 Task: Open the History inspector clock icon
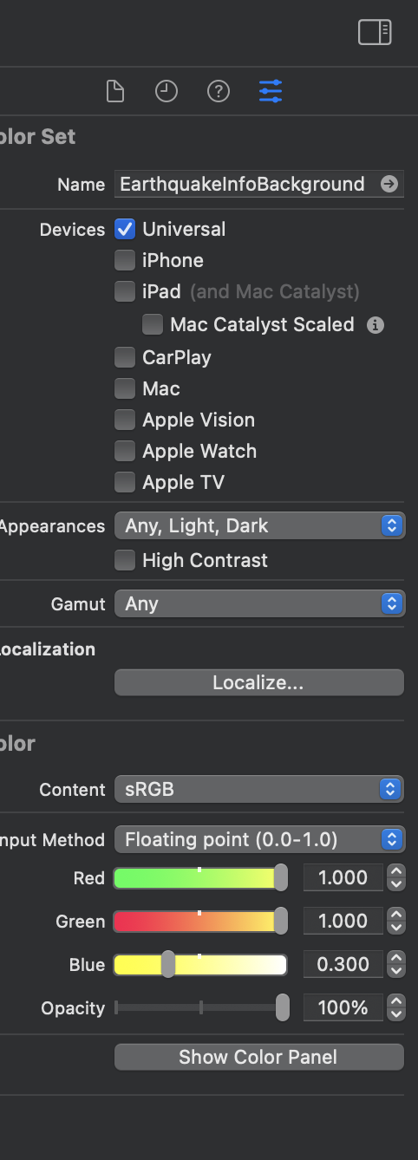pos(167,91)
